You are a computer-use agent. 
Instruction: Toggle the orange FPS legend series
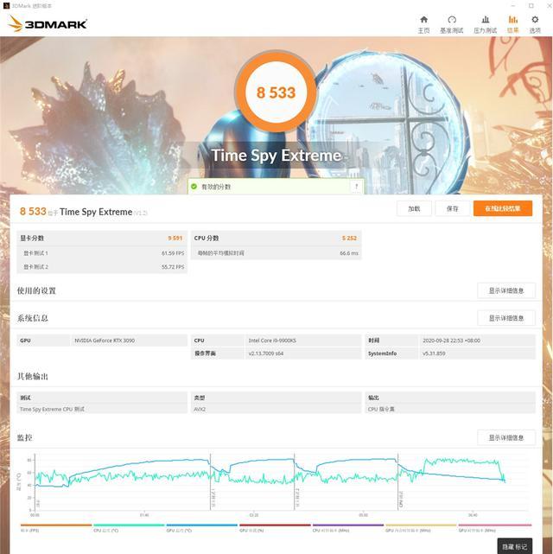click(56, 528)
